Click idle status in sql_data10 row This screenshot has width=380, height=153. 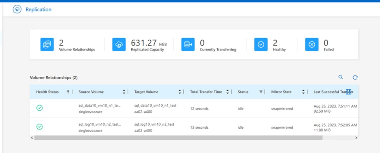pyautogui.click(x=240, y=109)
